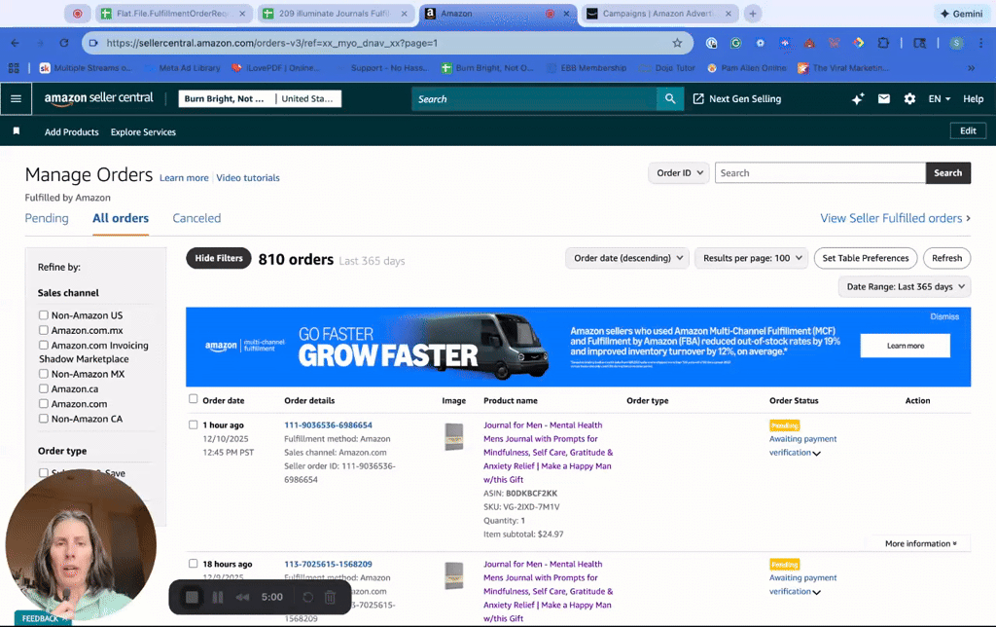The height and width of the screenshot is (627, 996).
Task: Click the green search magnifier button
Action: tap(670, 98)
